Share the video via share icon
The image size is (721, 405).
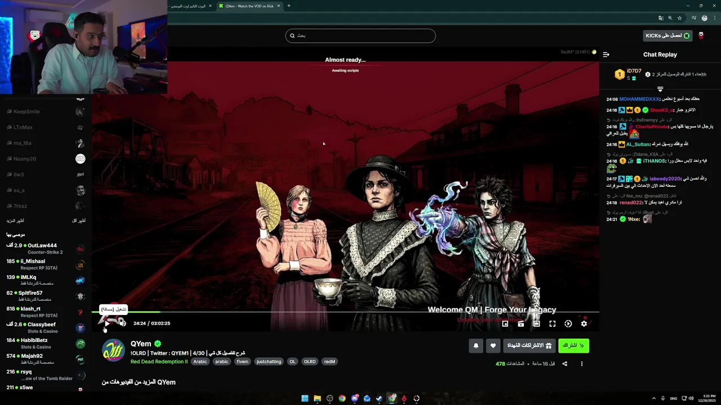[565, 364]
